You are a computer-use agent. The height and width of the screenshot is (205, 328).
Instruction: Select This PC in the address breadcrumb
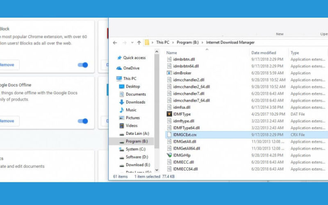click(162, 43)
